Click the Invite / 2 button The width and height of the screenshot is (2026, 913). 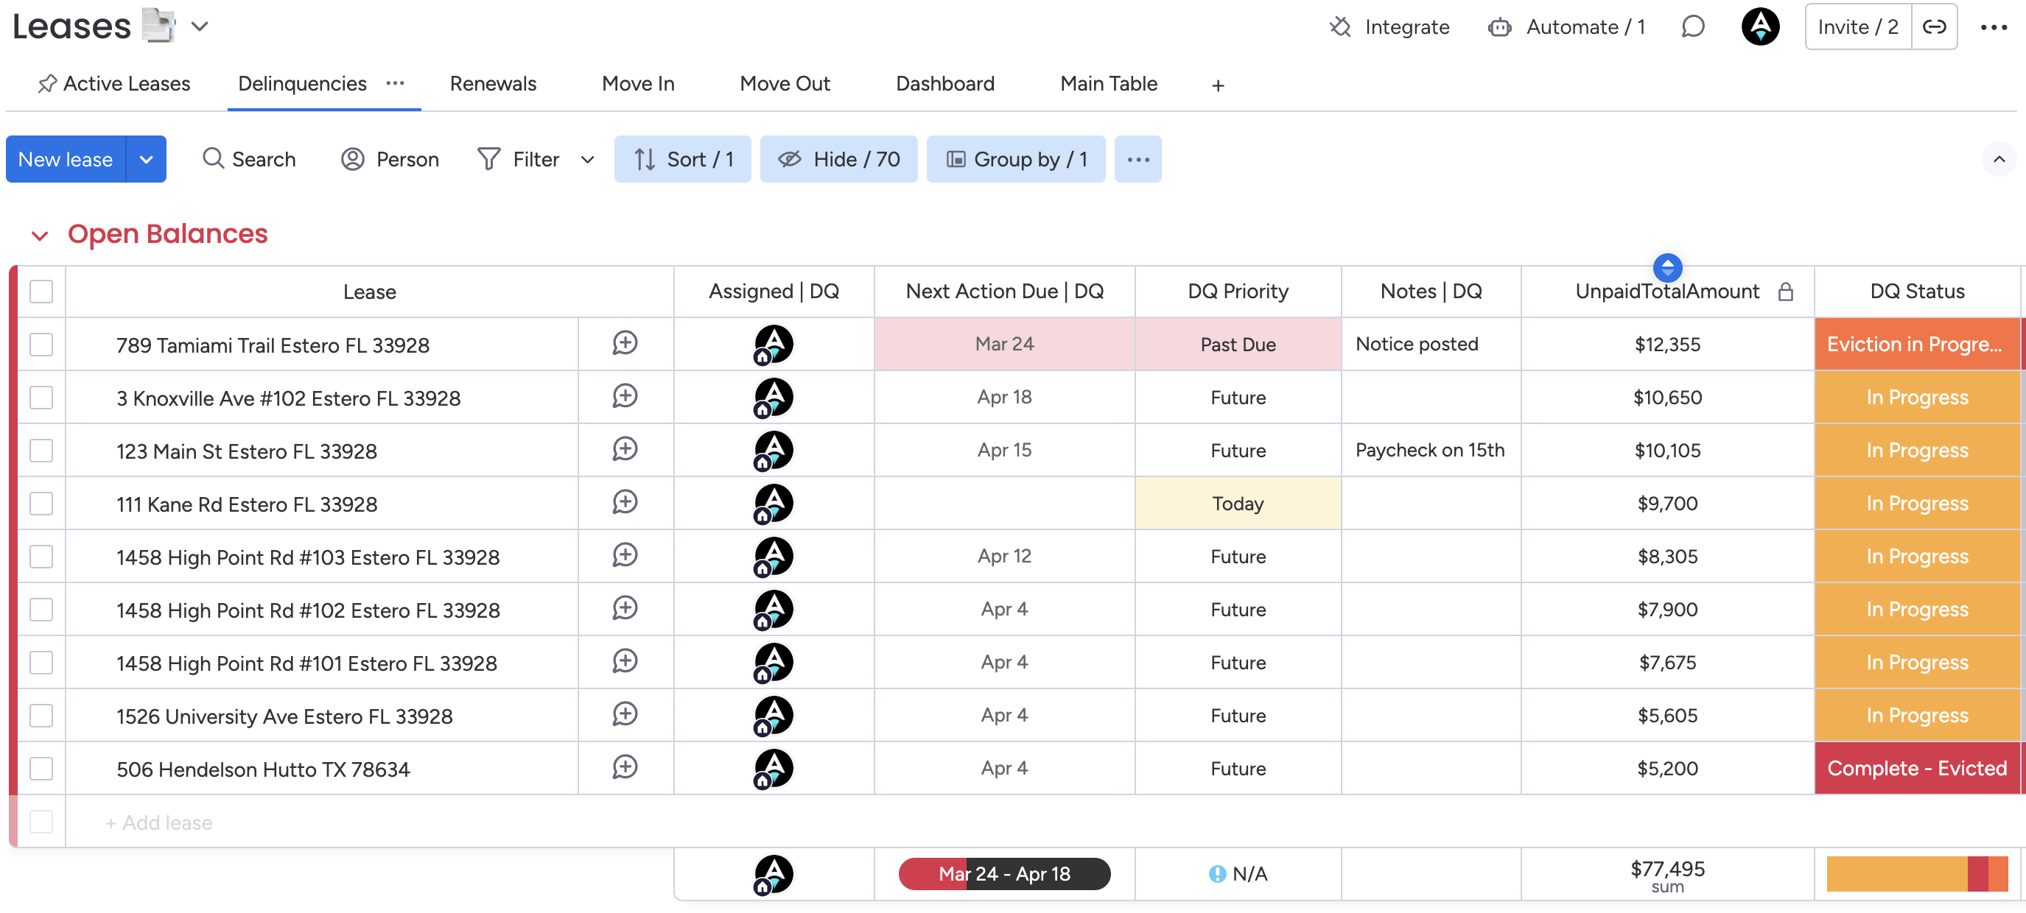[1858, 27]
